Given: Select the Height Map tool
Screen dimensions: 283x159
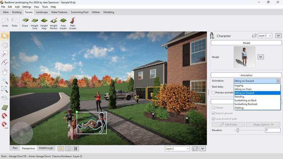Looking at the screenshot, I should tap(44, 24).
